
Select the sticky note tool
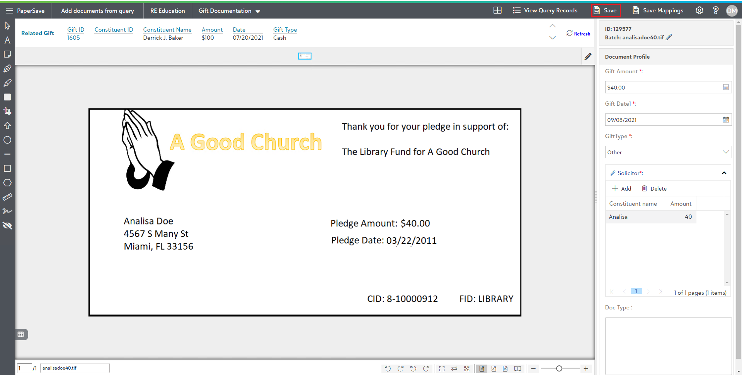pos(7,54)
